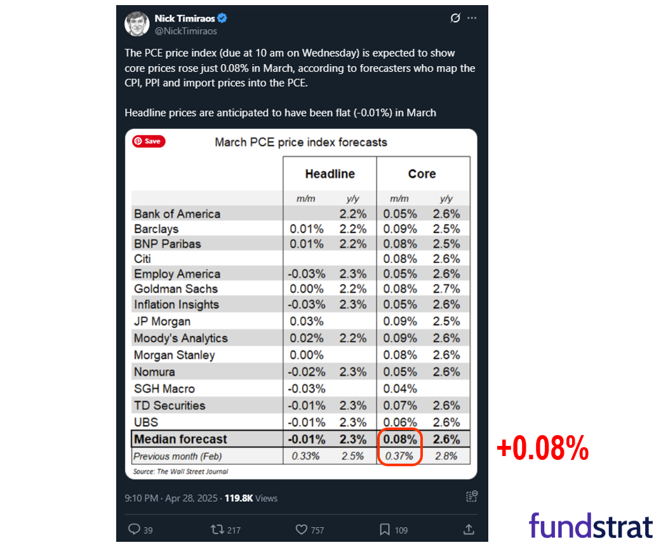
Task: Click the reader mode icon beside views
Action: coord(472,497)
